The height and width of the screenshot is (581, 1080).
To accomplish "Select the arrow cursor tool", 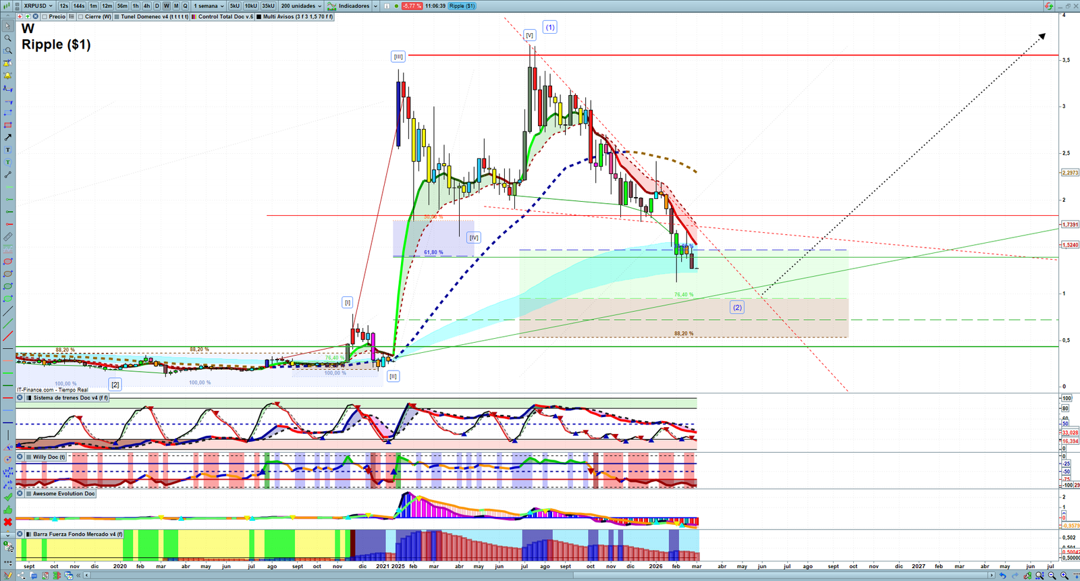I will (7, 26).
